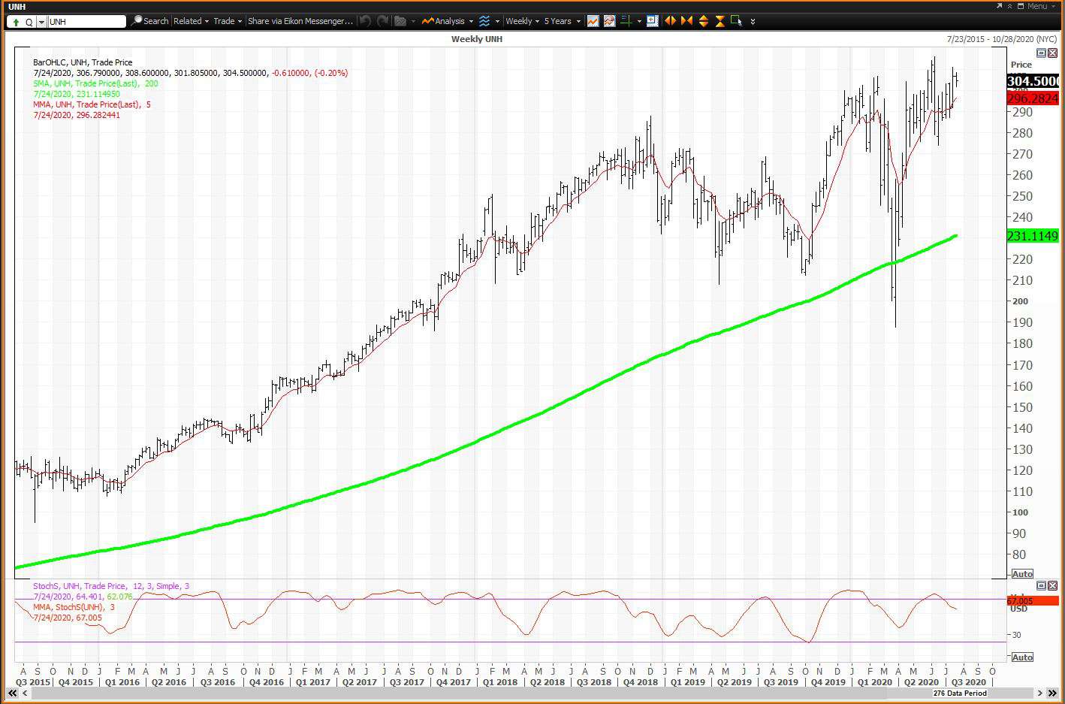Click the blue wavy lines chart-style icon
The width and height of the screenshot is (1065, 704).
(484, 21)
